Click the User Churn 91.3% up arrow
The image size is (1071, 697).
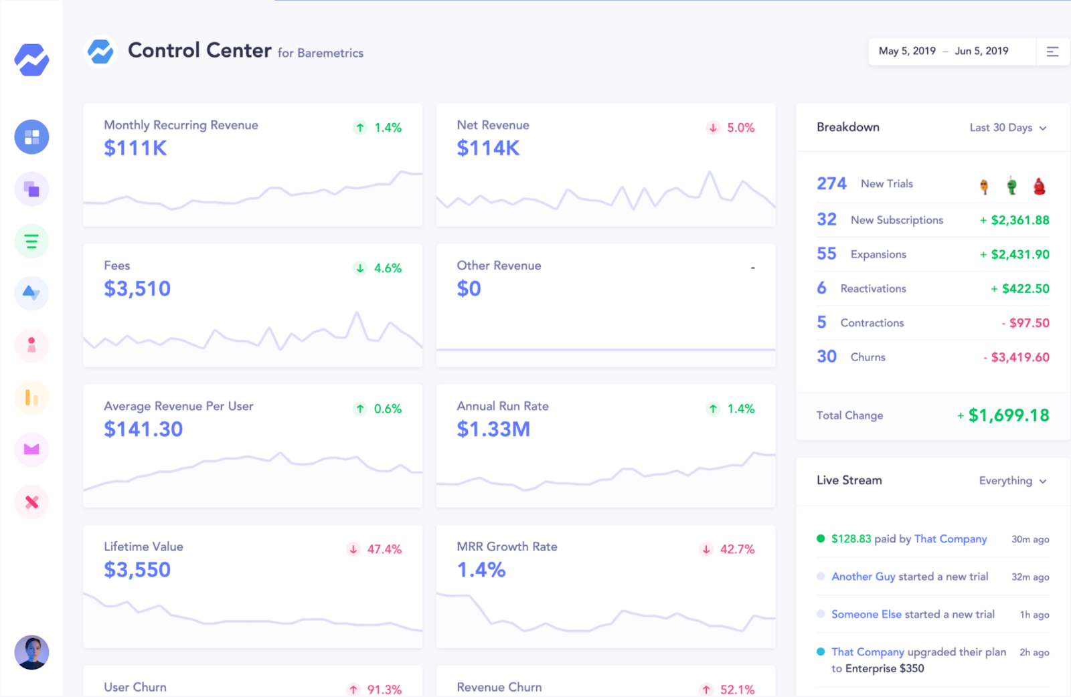point(353,690)
